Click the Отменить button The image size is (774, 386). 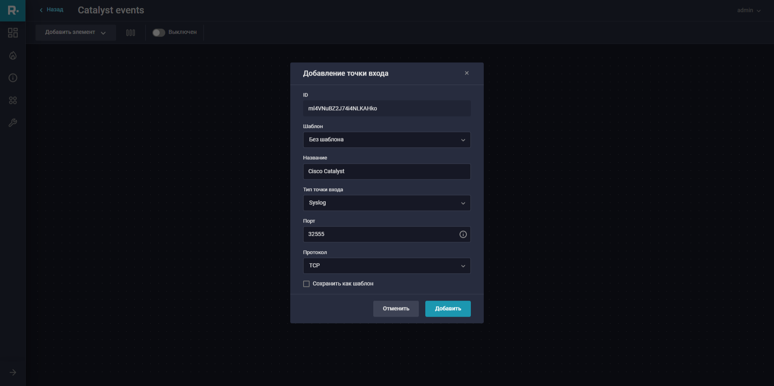click(395, 309)
